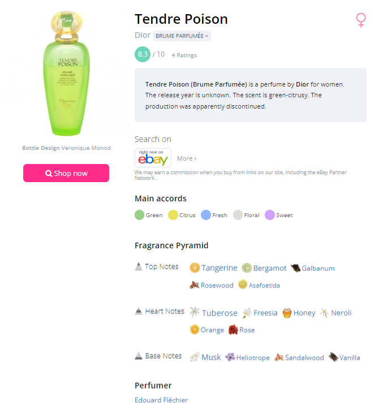Click the Heliotrope purple flower icon
374x414 pixels.
click(230, 357)
